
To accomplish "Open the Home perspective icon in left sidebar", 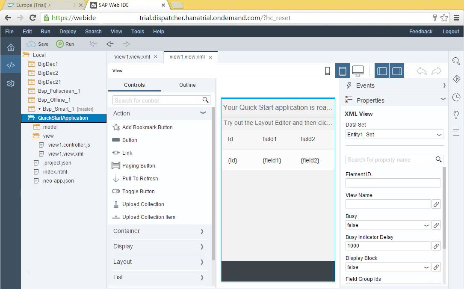I will click(x=11, y=47).
